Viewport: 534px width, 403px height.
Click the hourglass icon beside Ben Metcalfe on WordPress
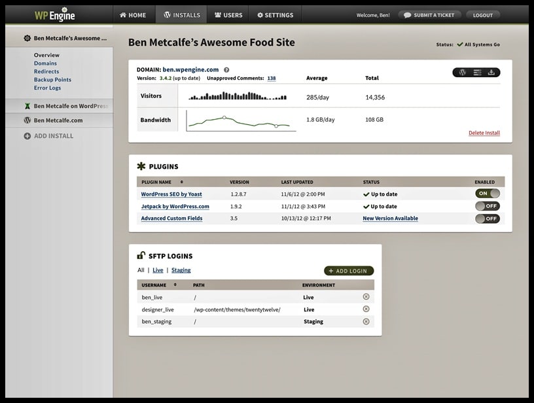27,106
